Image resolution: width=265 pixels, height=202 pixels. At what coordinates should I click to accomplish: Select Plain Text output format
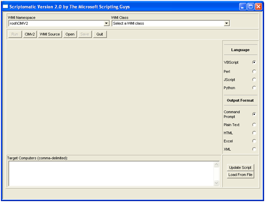pos(254,125)
